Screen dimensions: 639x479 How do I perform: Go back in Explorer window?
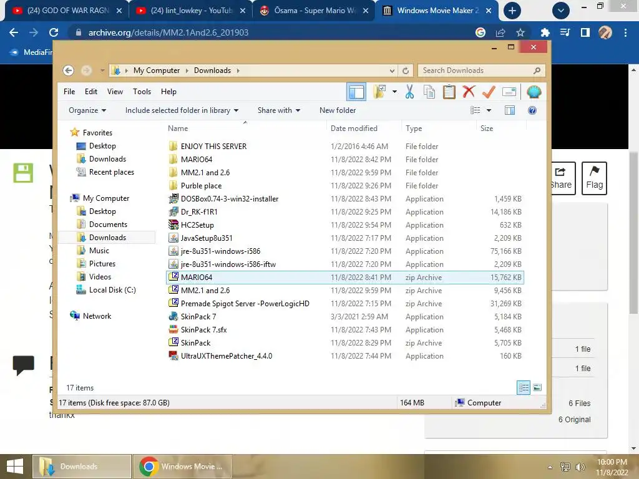coord(69,70)
